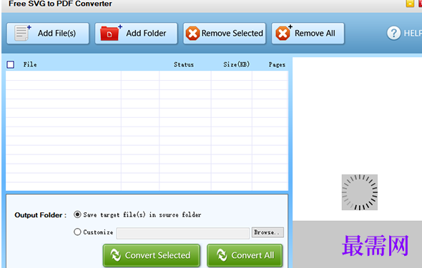Image resolution: width=422 pixels, height=268 pixels.
Task: Click the Convert All button
Action: (245, 255)
